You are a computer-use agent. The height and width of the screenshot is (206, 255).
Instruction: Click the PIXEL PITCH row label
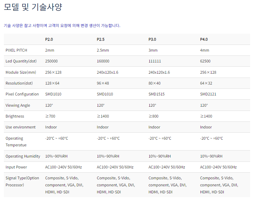(x=16, y=50)
